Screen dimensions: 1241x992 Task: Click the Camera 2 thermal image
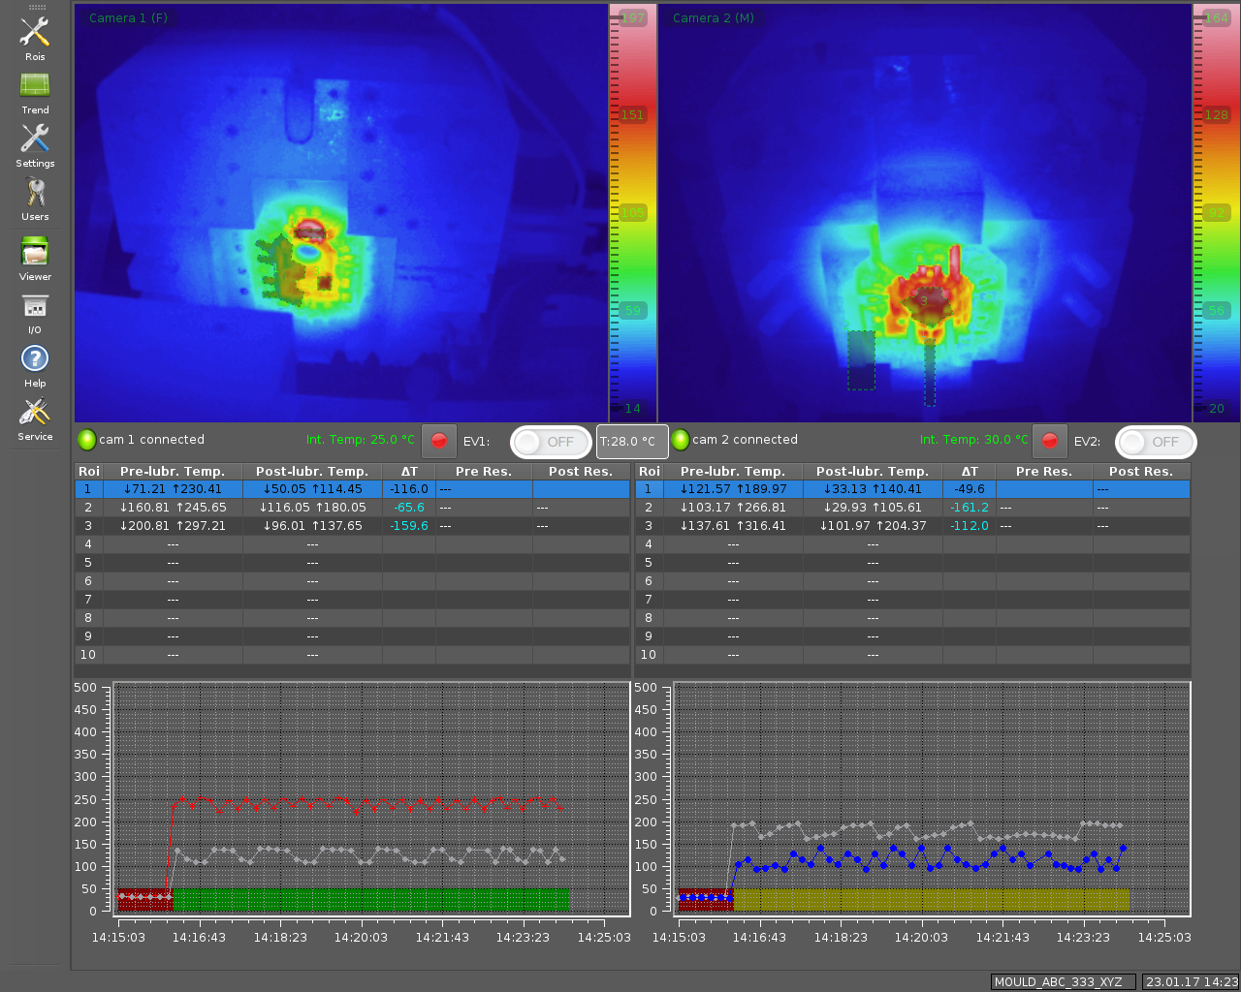point(924,213)
